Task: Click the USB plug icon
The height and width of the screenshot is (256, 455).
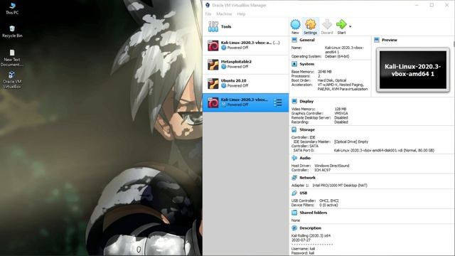Action: 294,193
